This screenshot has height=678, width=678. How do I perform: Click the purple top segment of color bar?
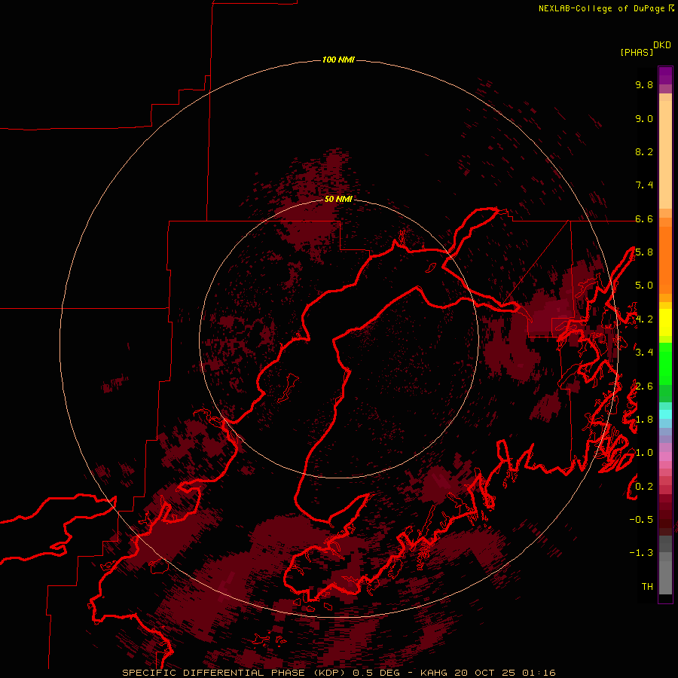(665, 75)
